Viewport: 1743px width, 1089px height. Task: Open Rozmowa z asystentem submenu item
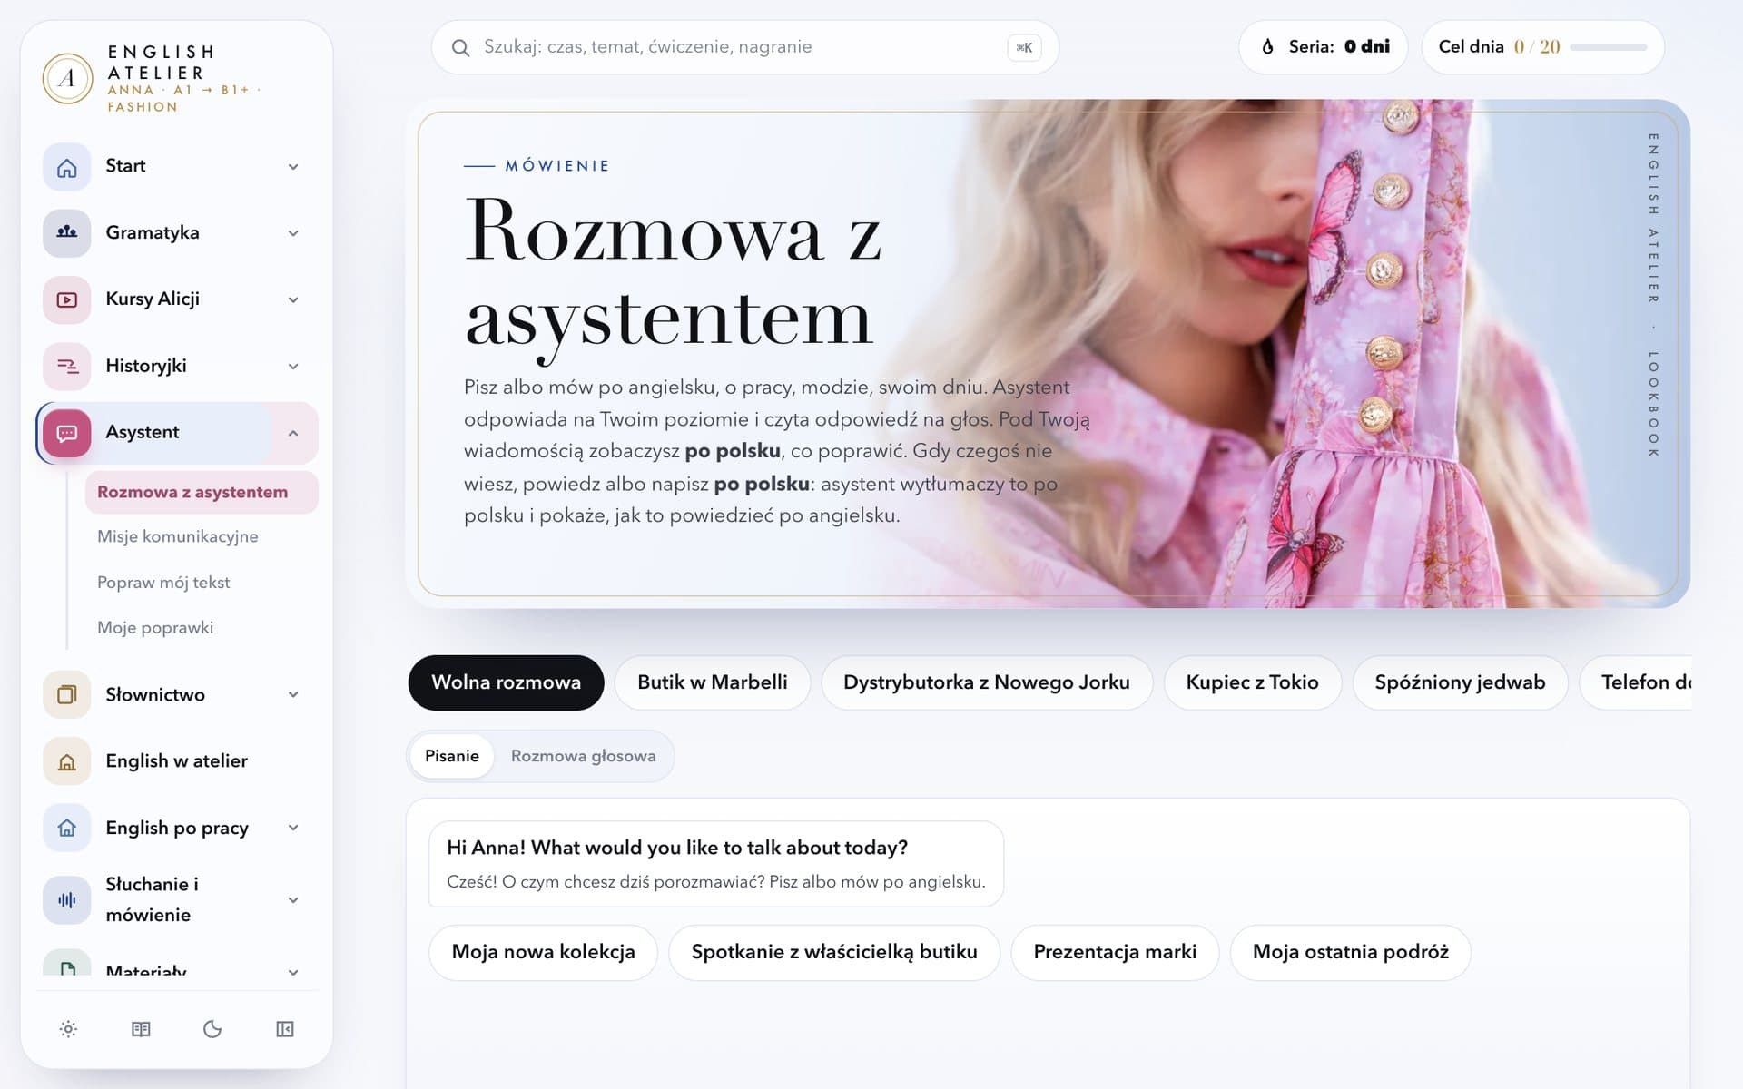tap(202, 492)
